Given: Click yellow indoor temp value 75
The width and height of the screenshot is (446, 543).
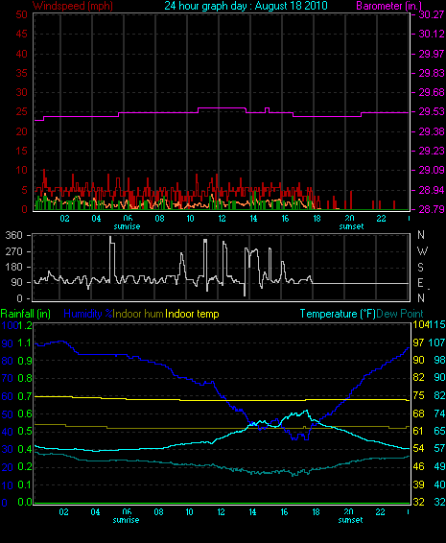Looking at the screenshot, I should tap(418, 396).
